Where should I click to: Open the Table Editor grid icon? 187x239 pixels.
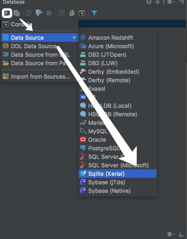[62, 13]
